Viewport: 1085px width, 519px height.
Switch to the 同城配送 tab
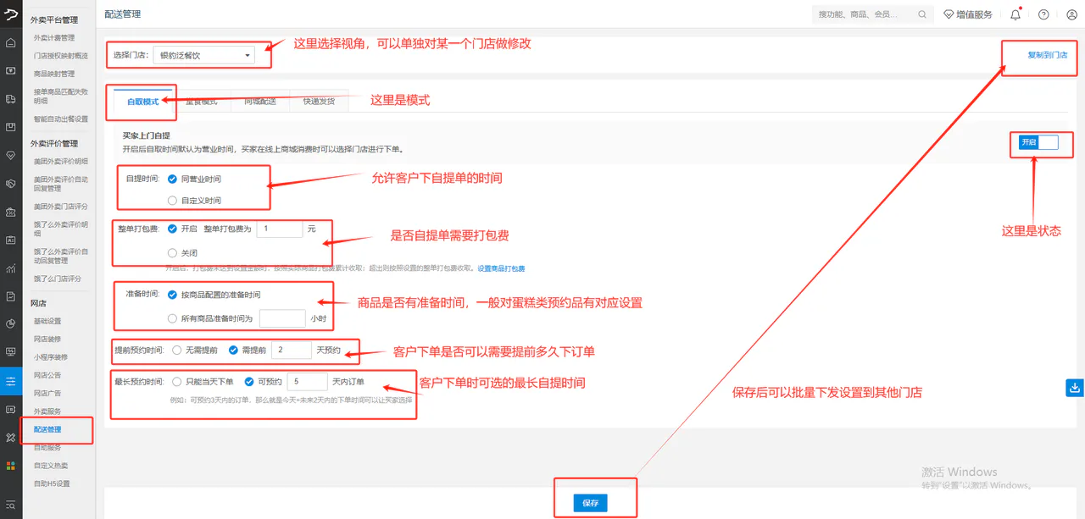coord(260,101)
